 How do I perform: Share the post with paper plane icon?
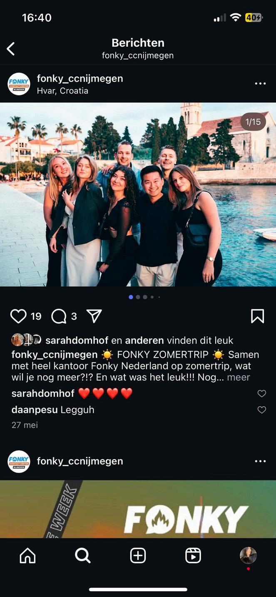pos(94,316)
